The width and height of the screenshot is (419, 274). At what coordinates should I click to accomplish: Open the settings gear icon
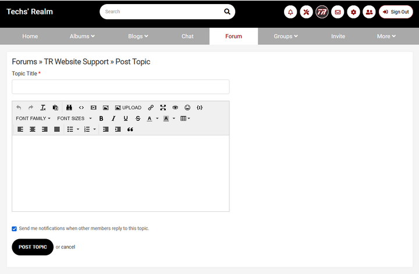(354, 12)
